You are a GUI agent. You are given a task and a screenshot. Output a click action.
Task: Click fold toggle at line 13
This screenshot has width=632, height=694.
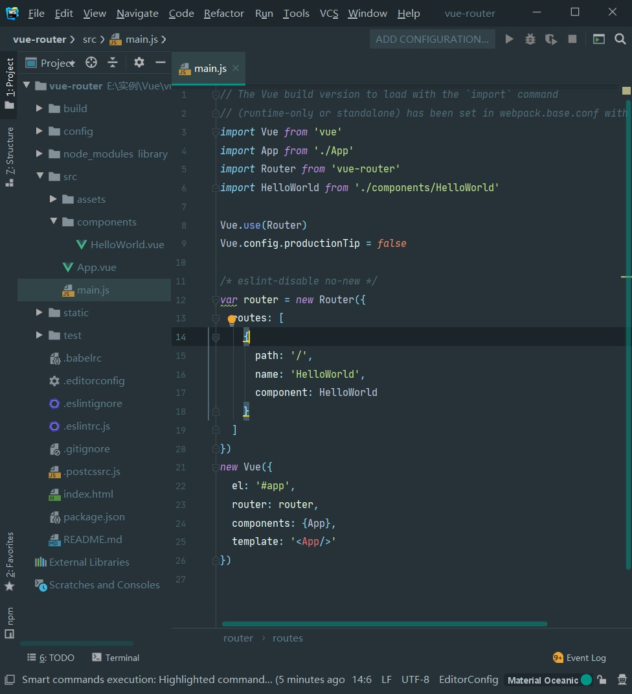click(x=216, y=318)
